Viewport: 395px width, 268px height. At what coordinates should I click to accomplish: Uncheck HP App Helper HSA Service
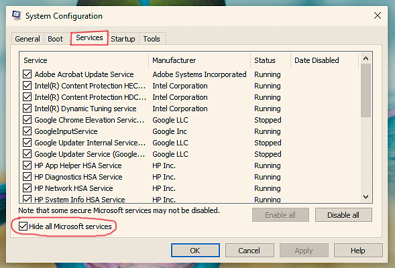(x=27, y=165)
